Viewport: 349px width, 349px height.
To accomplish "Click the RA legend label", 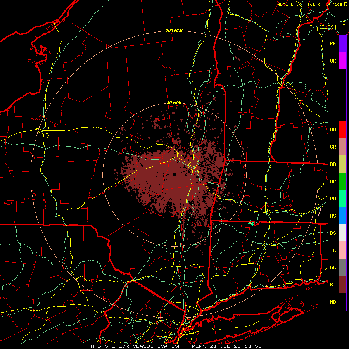I will tap(333, 199).
